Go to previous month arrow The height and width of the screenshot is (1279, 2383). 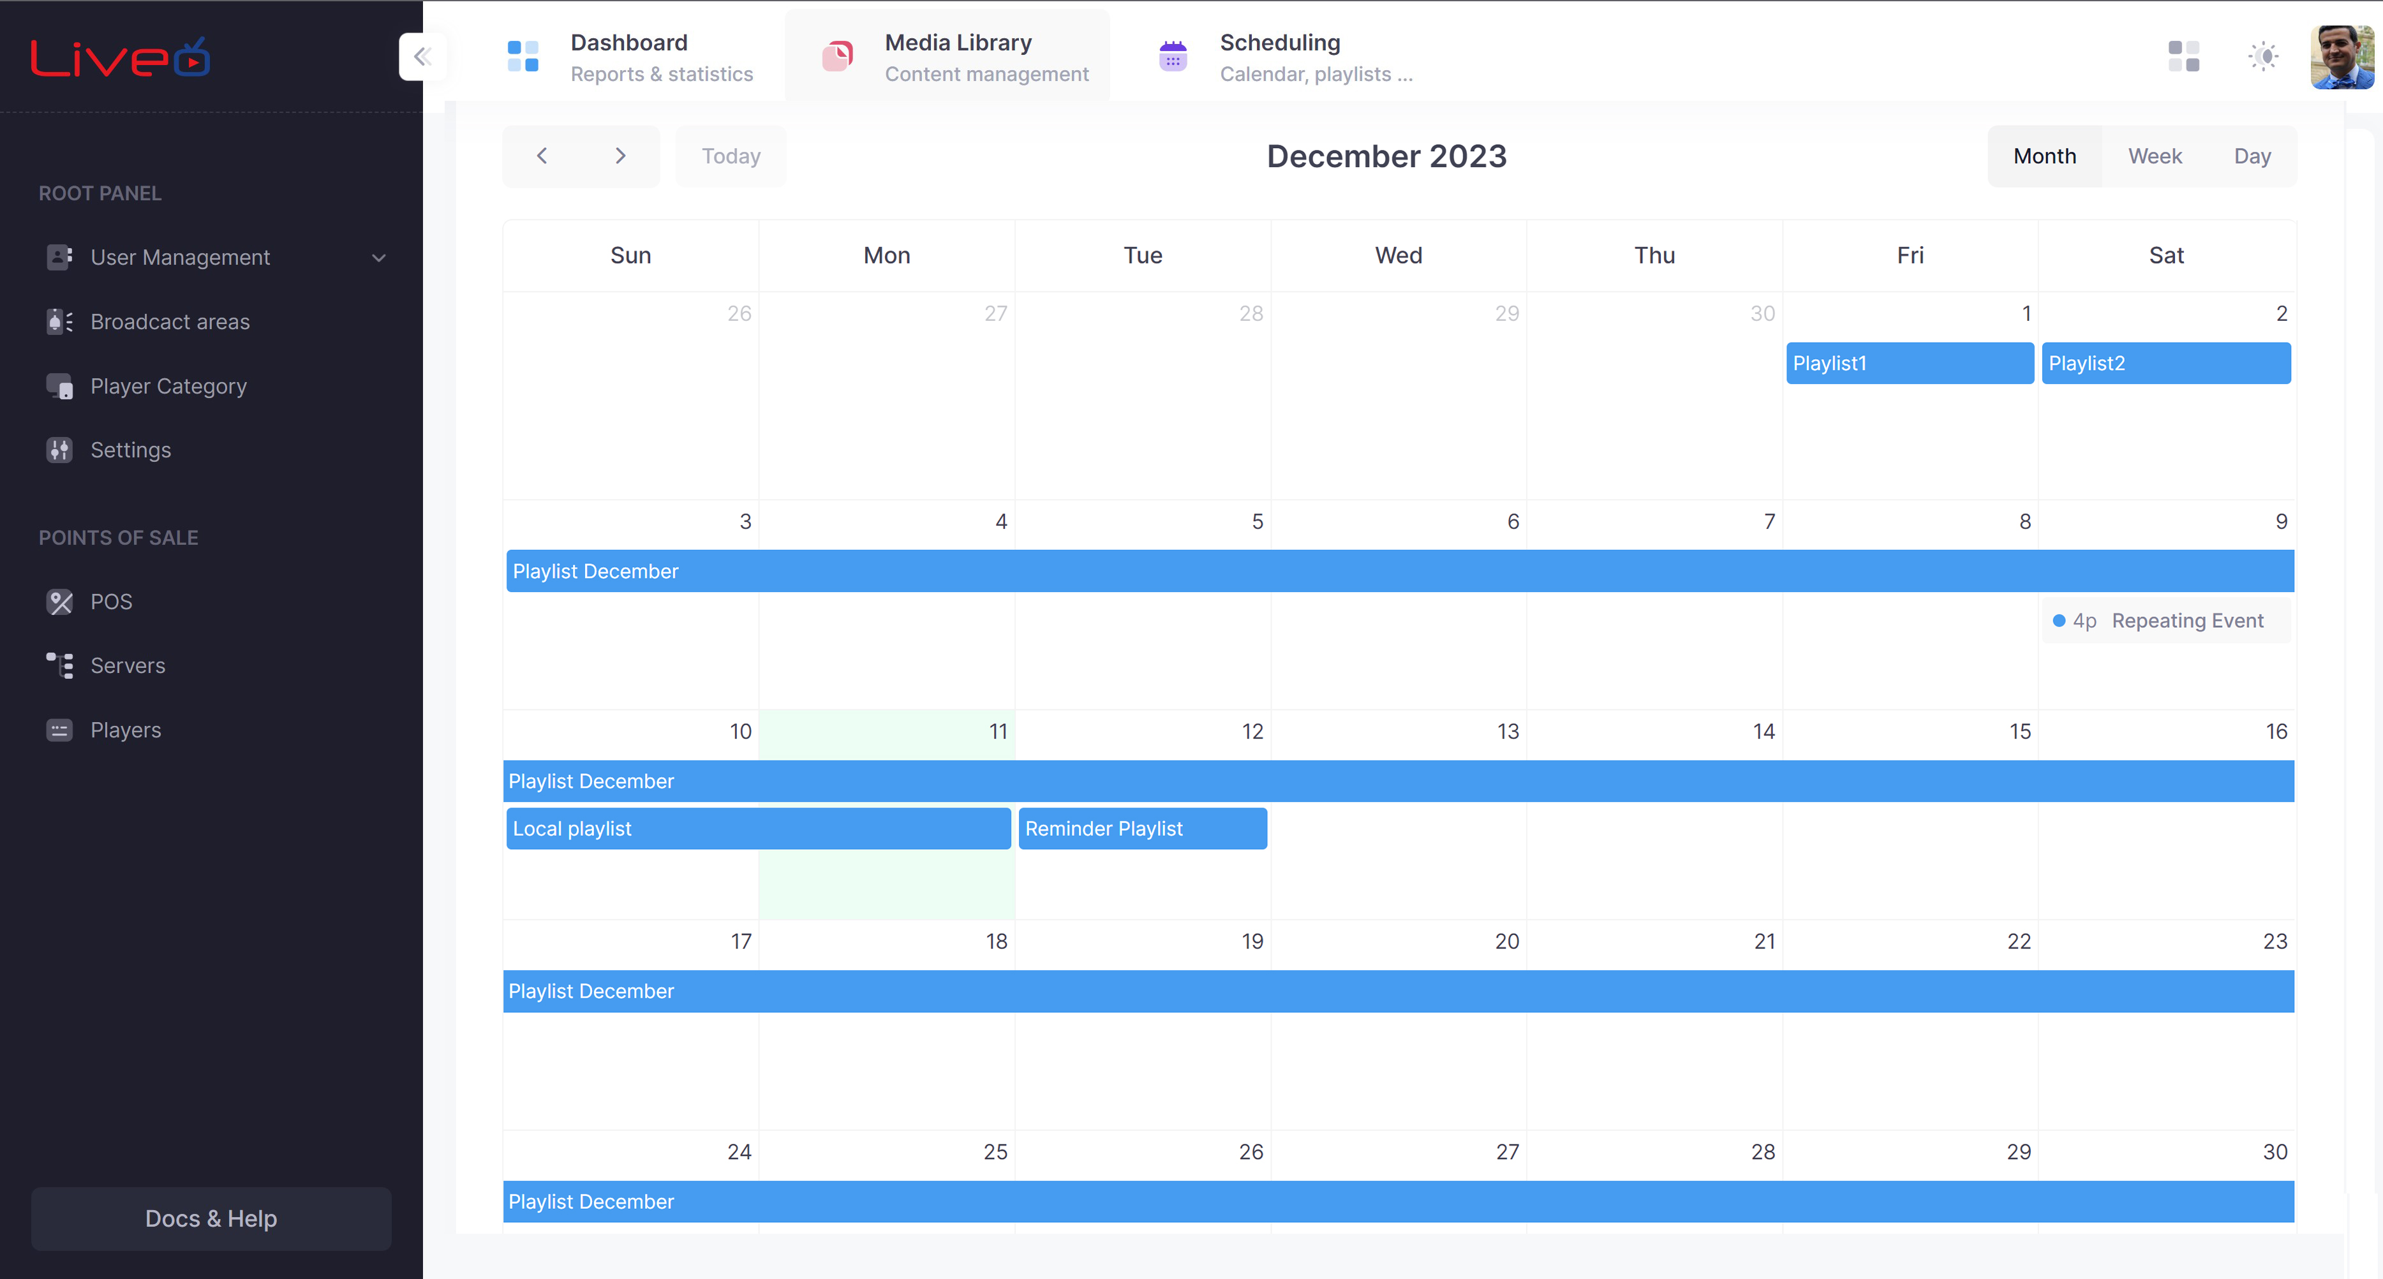[542, 156]
